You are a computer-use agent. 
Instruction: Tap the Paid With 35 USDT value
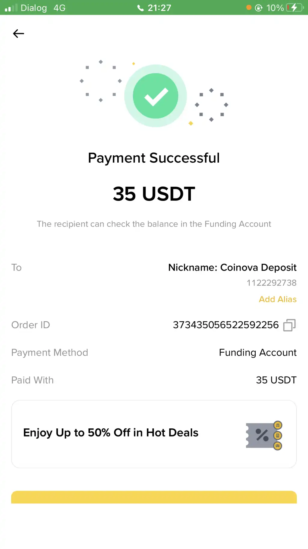click(x=276, y=380)
